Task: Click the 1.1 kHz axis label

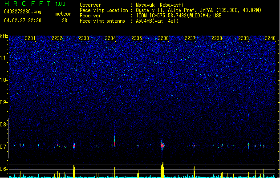Action: click(x=4, y=58)
